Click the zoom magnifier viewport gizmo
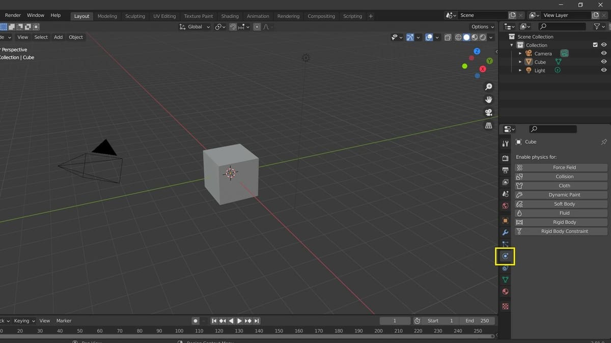This screenshot has height=343, width=611. (489, 87)
